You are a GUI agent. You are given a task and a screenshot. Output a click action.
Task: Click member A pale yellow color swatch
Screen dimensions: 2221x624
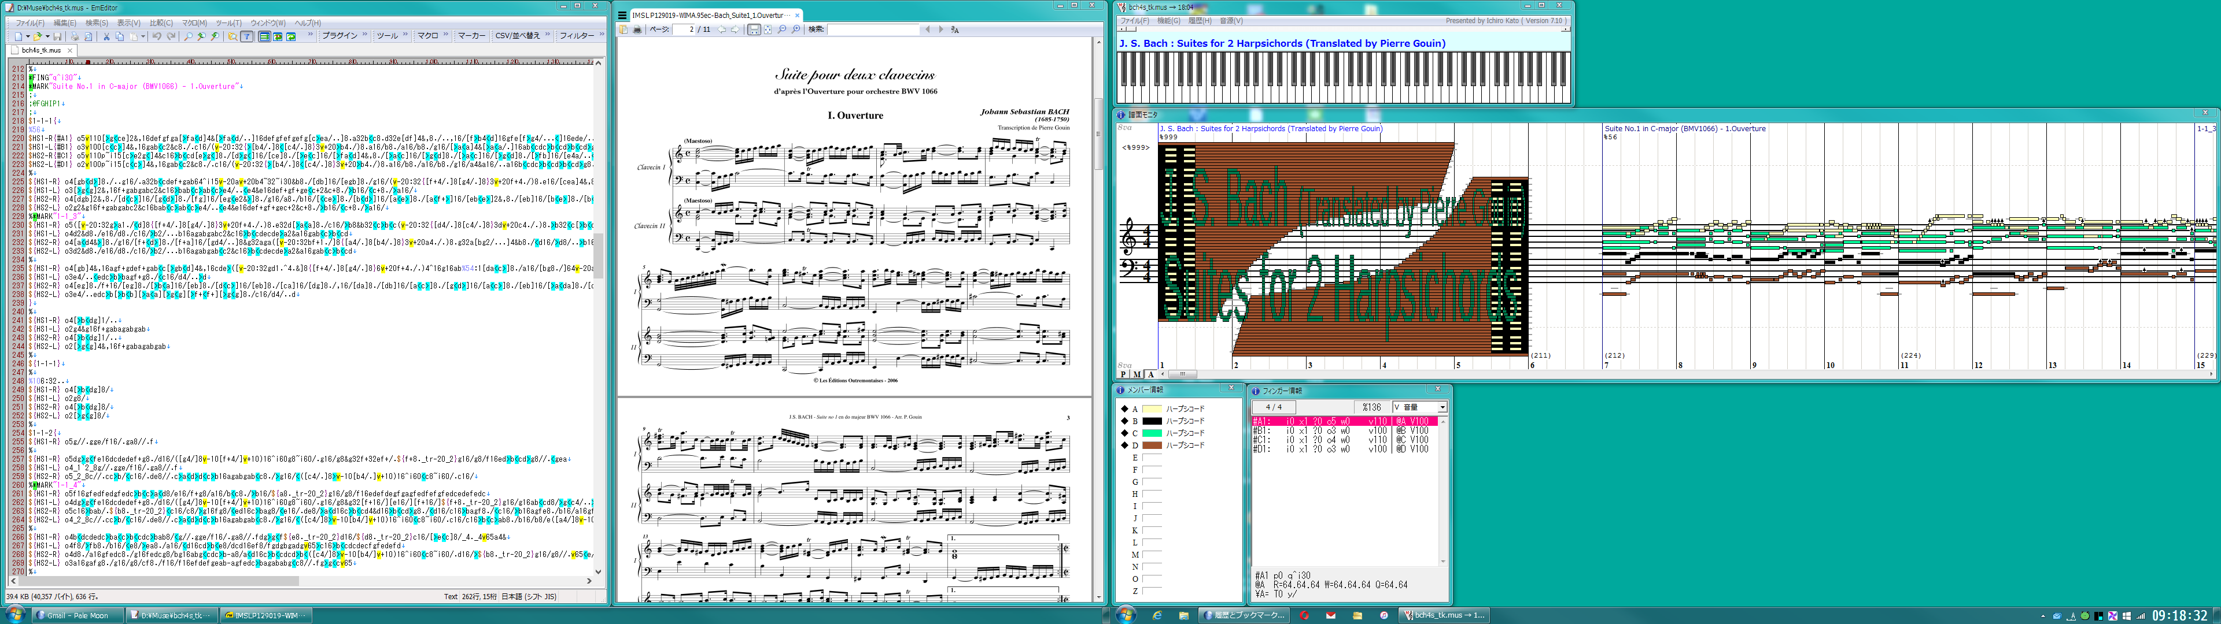[1152, 408]
